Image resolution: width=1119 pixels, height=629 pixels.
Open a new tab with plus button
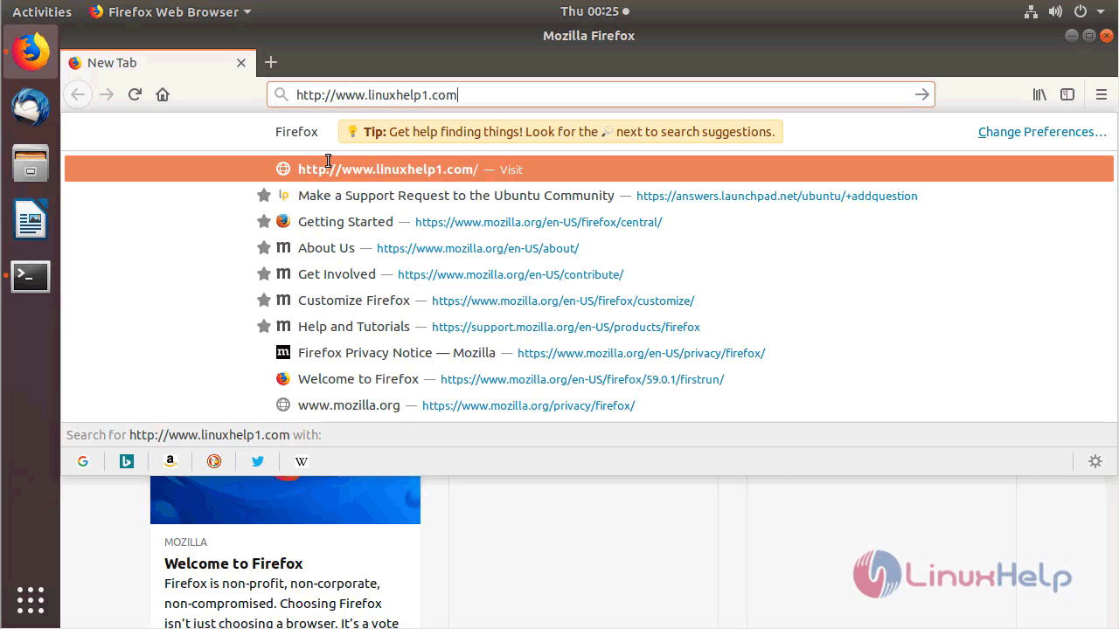coord(271,62)
